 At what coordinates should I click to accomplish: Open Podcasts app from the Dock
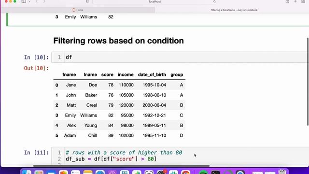(x=112, y=172)
